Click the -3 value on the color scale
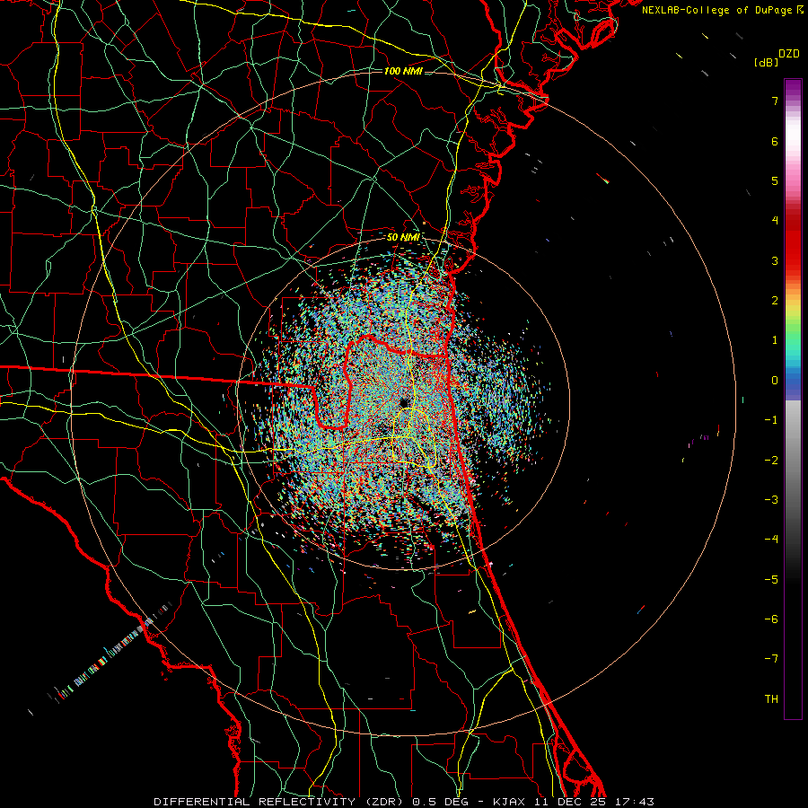The image size is (808, 808). 771,500
